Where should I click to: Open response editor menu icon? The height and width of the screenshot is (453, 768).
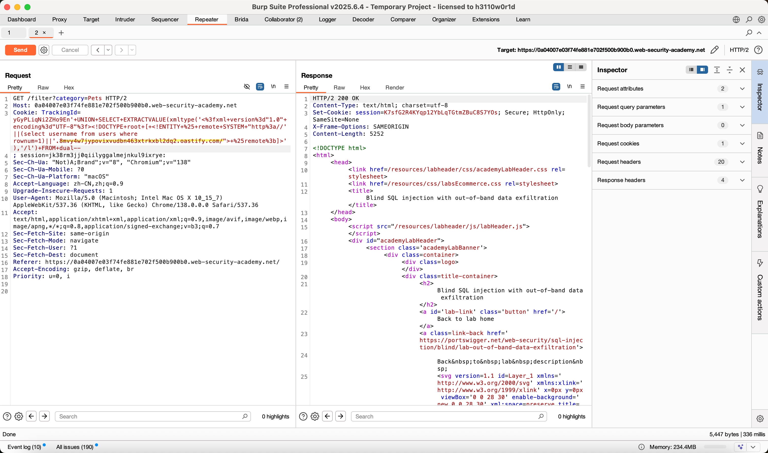point(582,86)
